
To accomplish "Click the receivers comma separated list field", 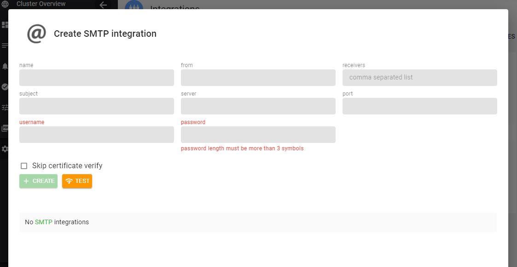I will pos(419,78).
